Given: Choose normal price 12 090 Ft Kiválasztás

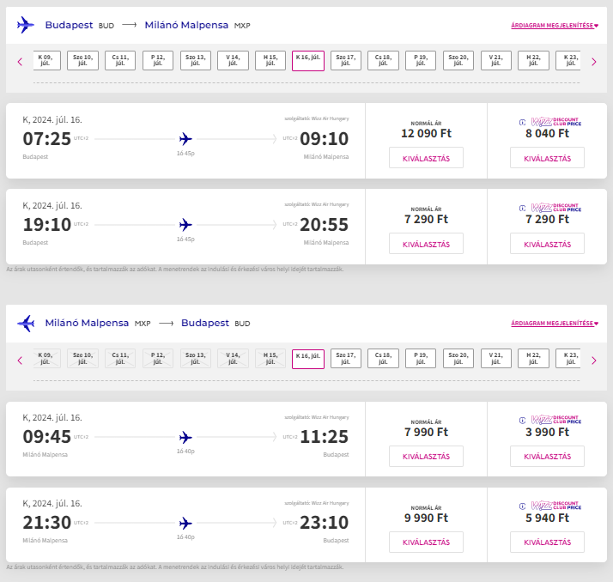Looking at the screenshot, I should (x=426, y=158).
